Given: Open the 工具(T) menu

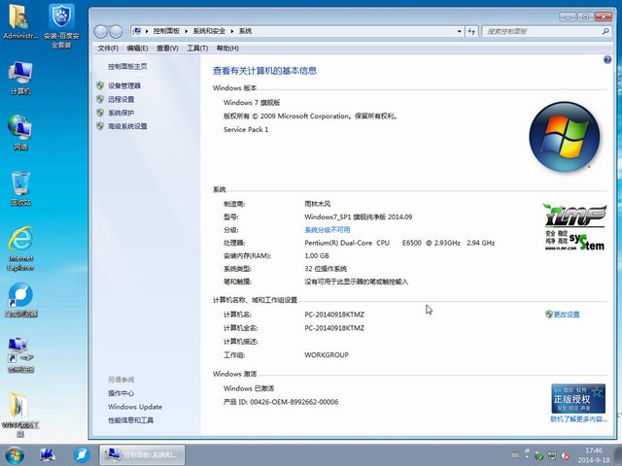Looking at the screenshot, I should point(197,49).
